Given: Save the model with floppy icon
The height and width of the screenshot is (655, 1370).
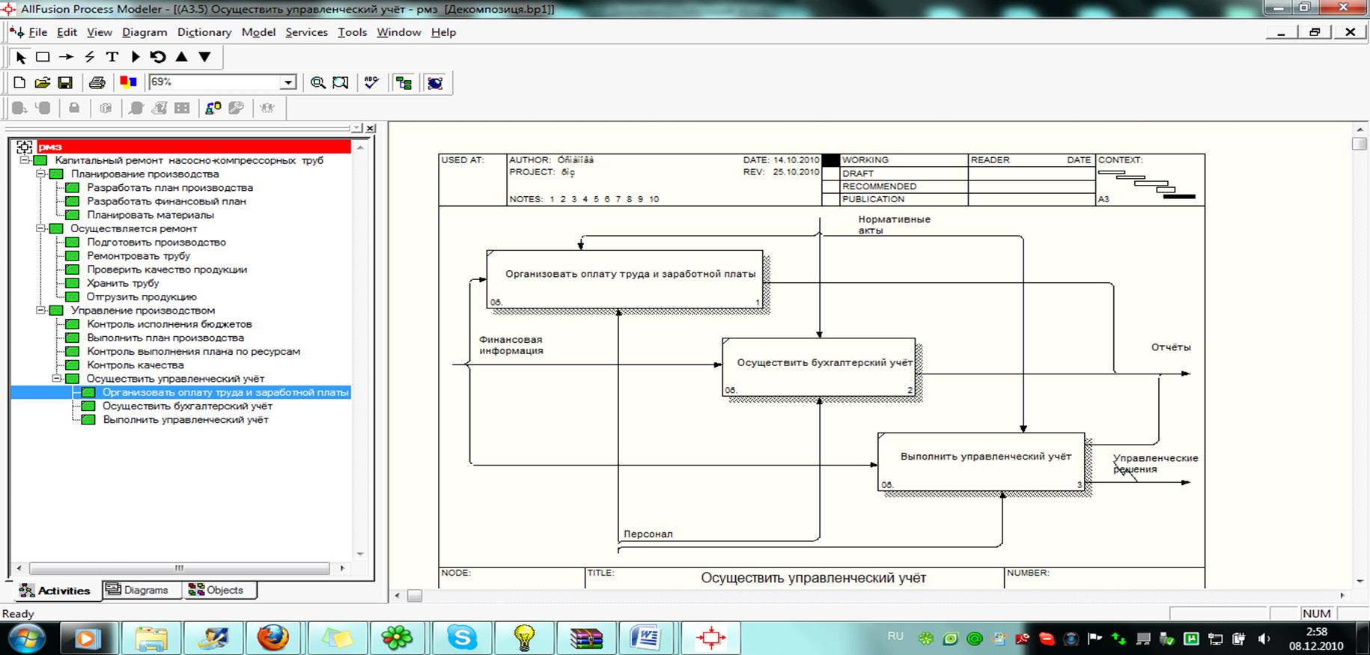Looking at the screenshot, I should pyautogui.click(x=65, y=83).
